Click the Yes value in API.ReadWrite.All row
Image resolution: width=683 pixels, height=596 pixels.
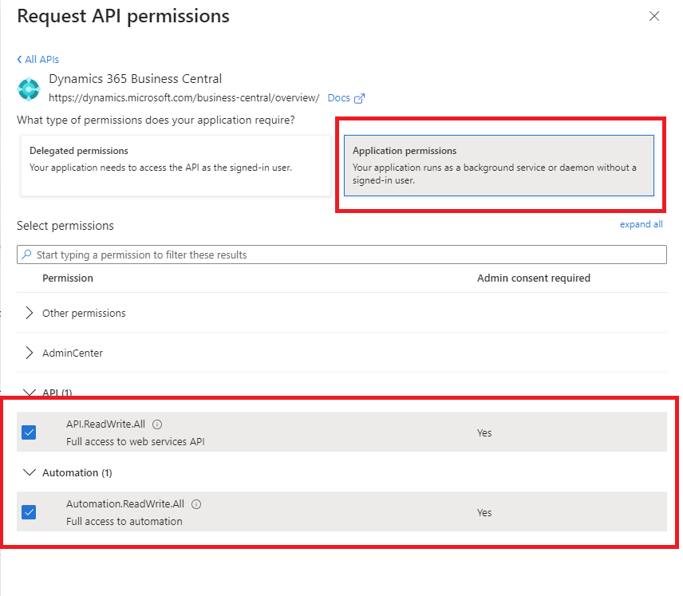(484, 433)
